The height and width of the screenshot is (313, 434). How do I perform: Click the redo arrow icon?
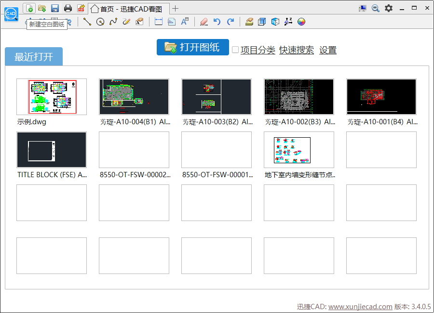[231, 22]
